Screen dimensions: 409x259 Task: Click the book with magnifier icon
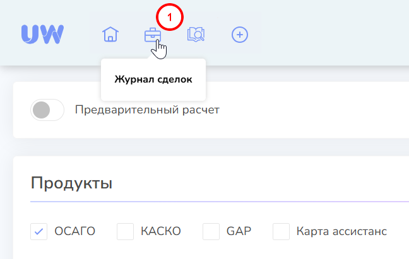196,35
